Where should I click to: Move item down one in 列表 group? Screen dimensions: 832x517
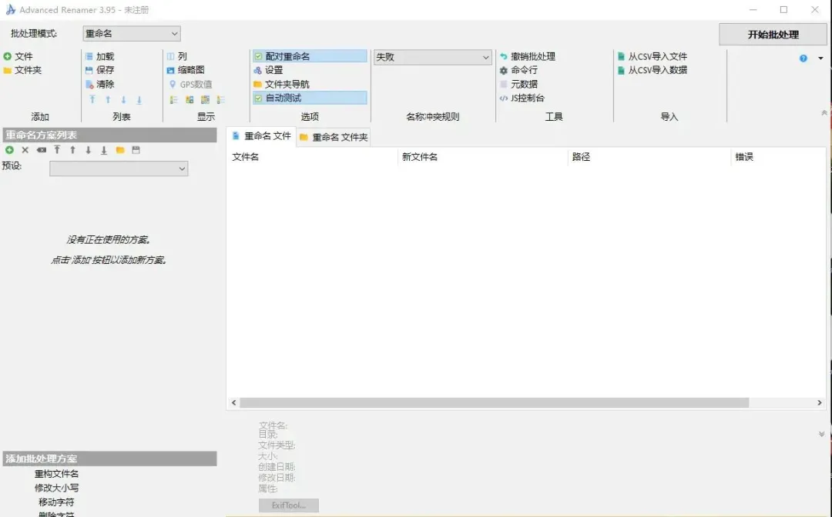pos(123,99)
